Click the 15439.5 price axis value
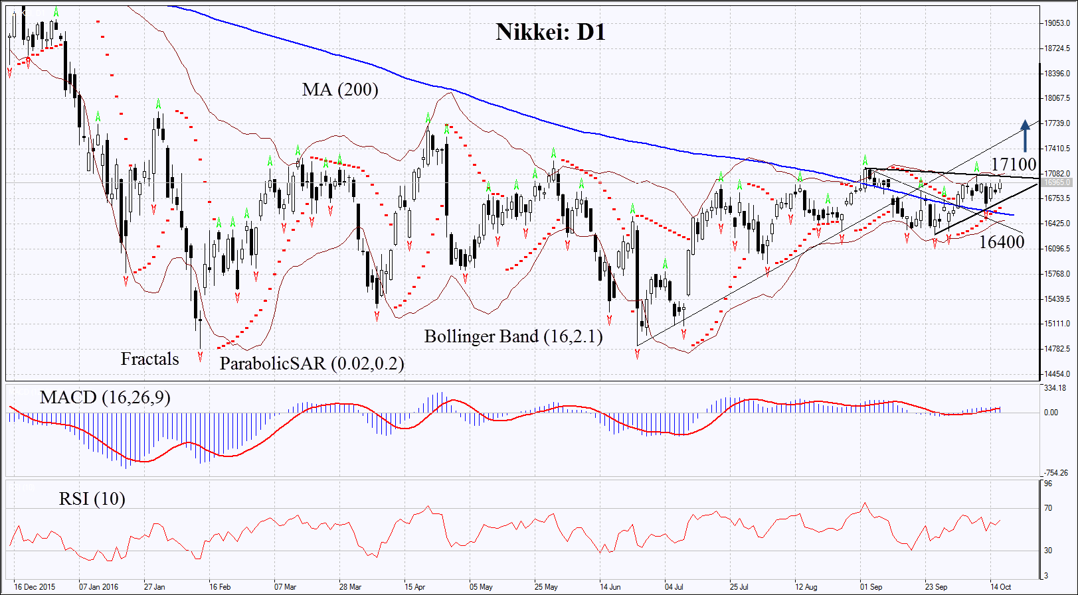This screenshot has height=595, width=1078. pos(1057,299)
